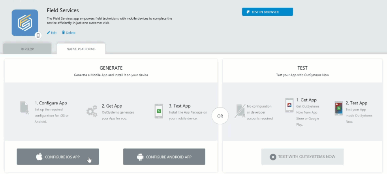Click the Field Services app logo icon

[25, 23]
